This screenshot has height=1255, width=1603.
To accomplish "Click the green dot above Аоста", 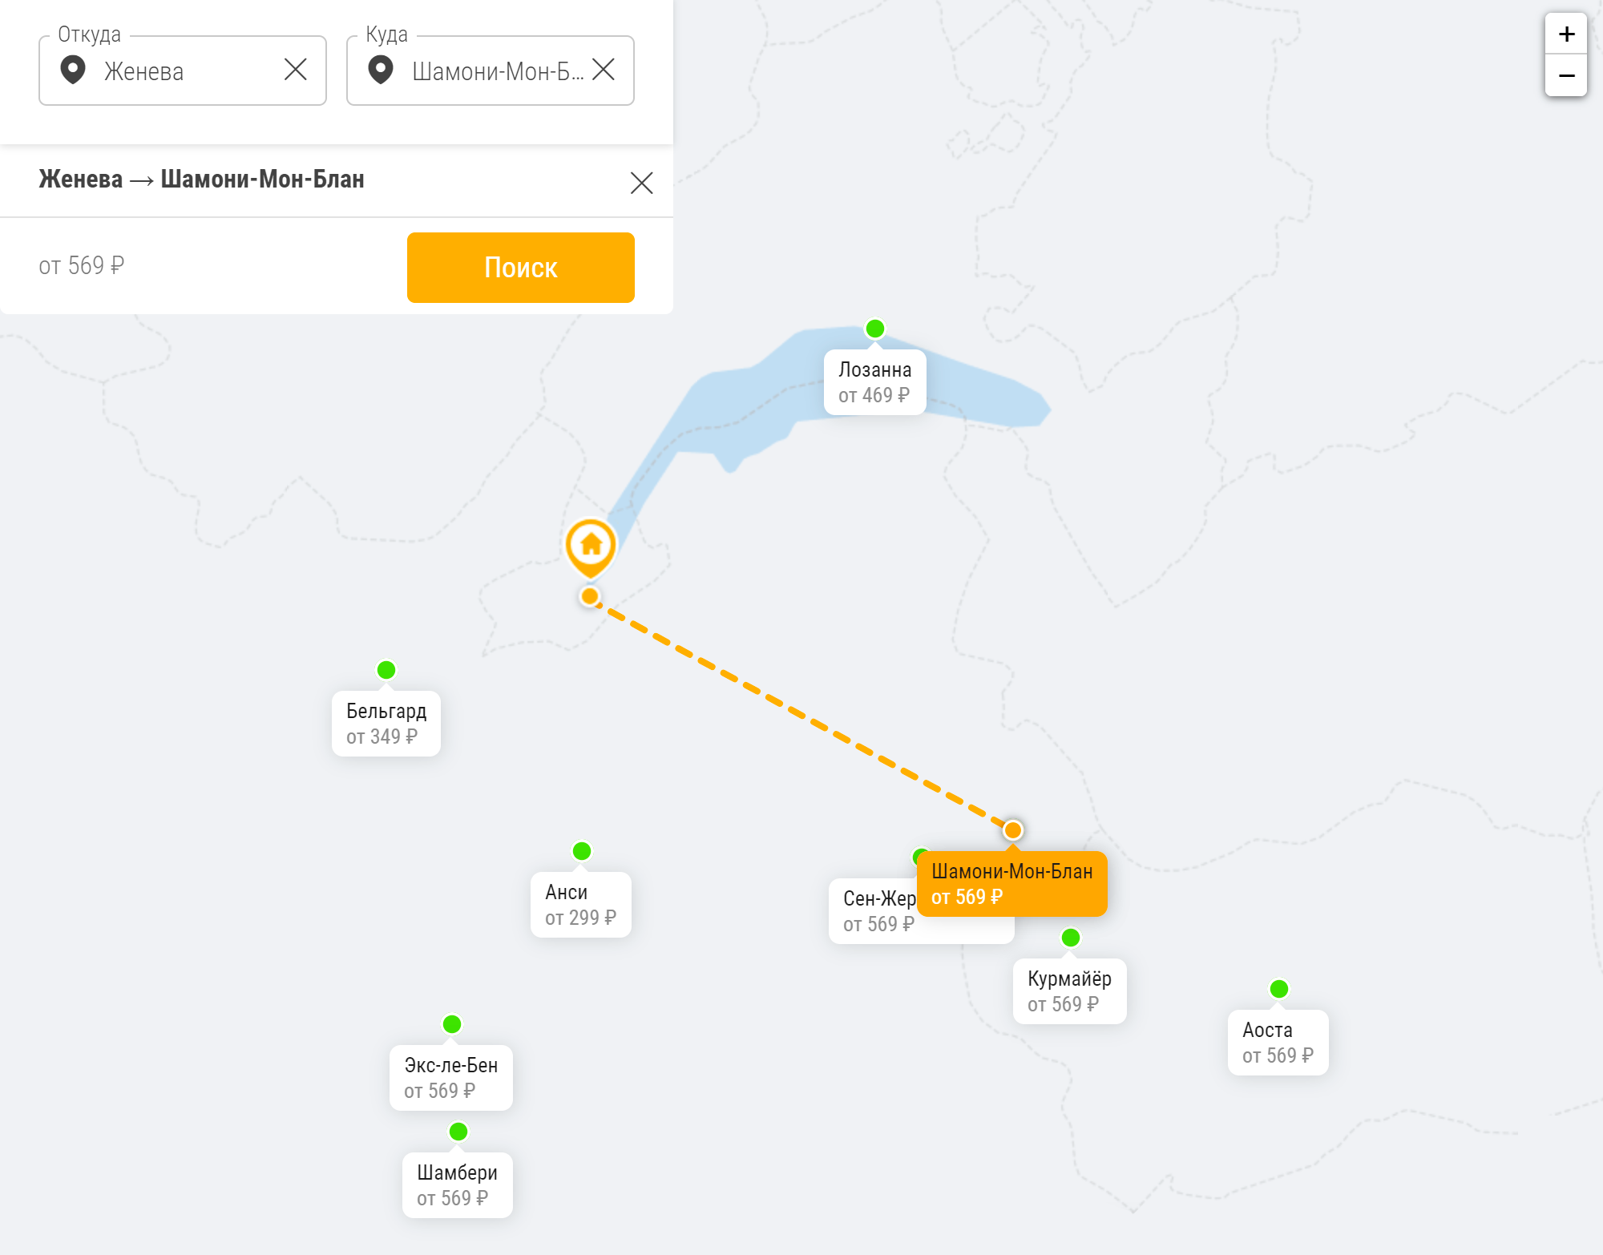I will coord(1279,989).
